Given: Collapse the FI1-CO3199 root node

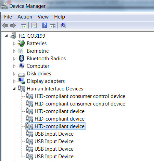Looking at the screenshot, I should (x=6, y=36).
